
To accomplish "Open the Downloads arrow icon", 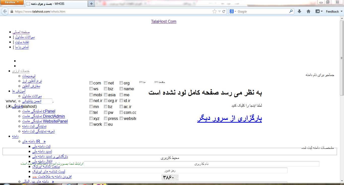I will [299, 12].
